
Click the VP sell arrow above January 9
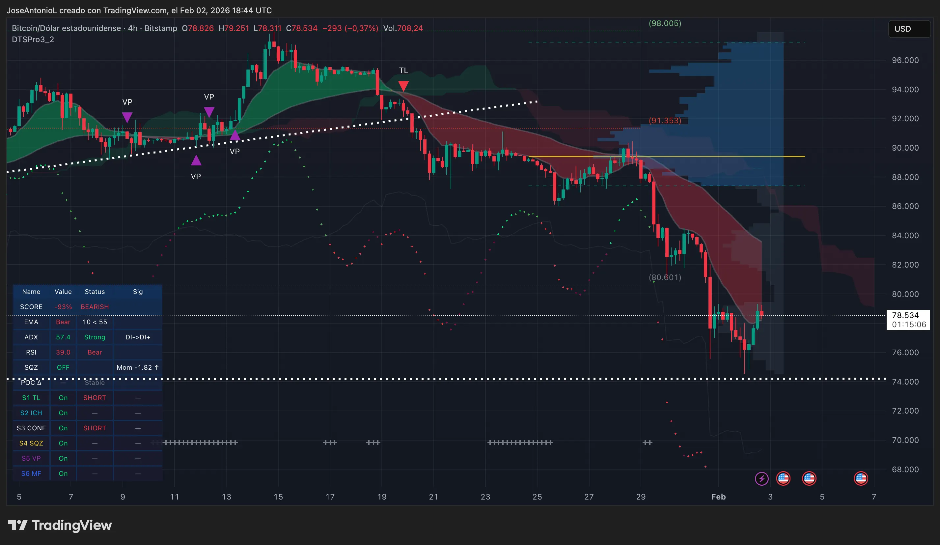(x=127, y=117)
